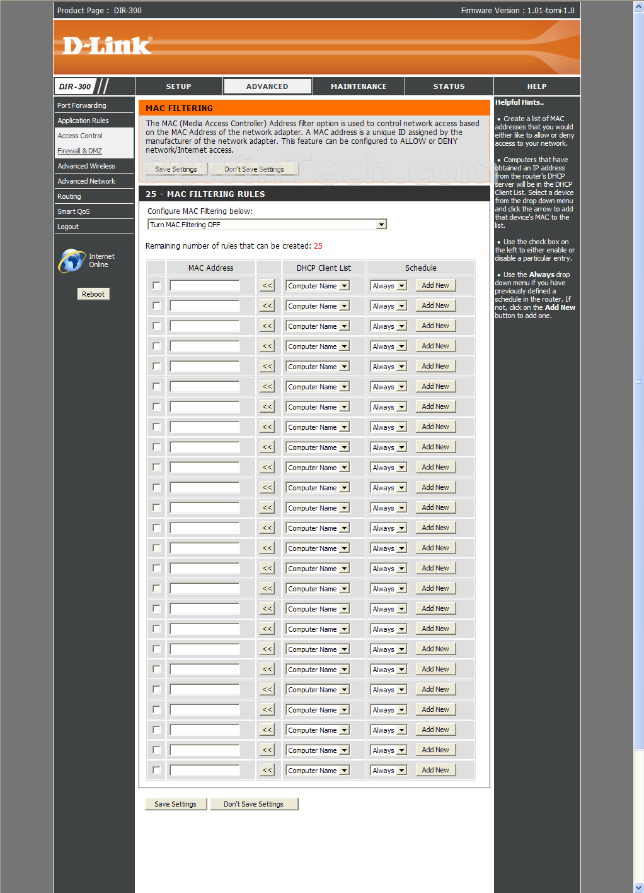Image resolution: width=644 pixels, height=893 pixels.
Task: Expand the Always schedule dropdown in the second row
Action: click(388, 306)
